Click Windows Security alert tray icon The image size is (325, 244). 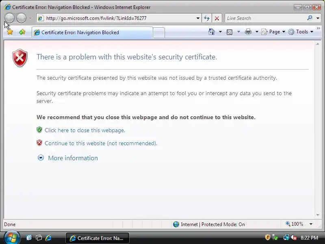268,237
